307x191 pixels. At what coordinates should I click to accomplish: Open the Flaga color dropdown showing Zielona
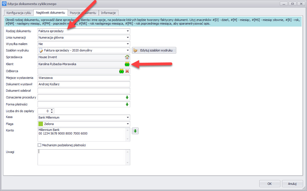128,124
